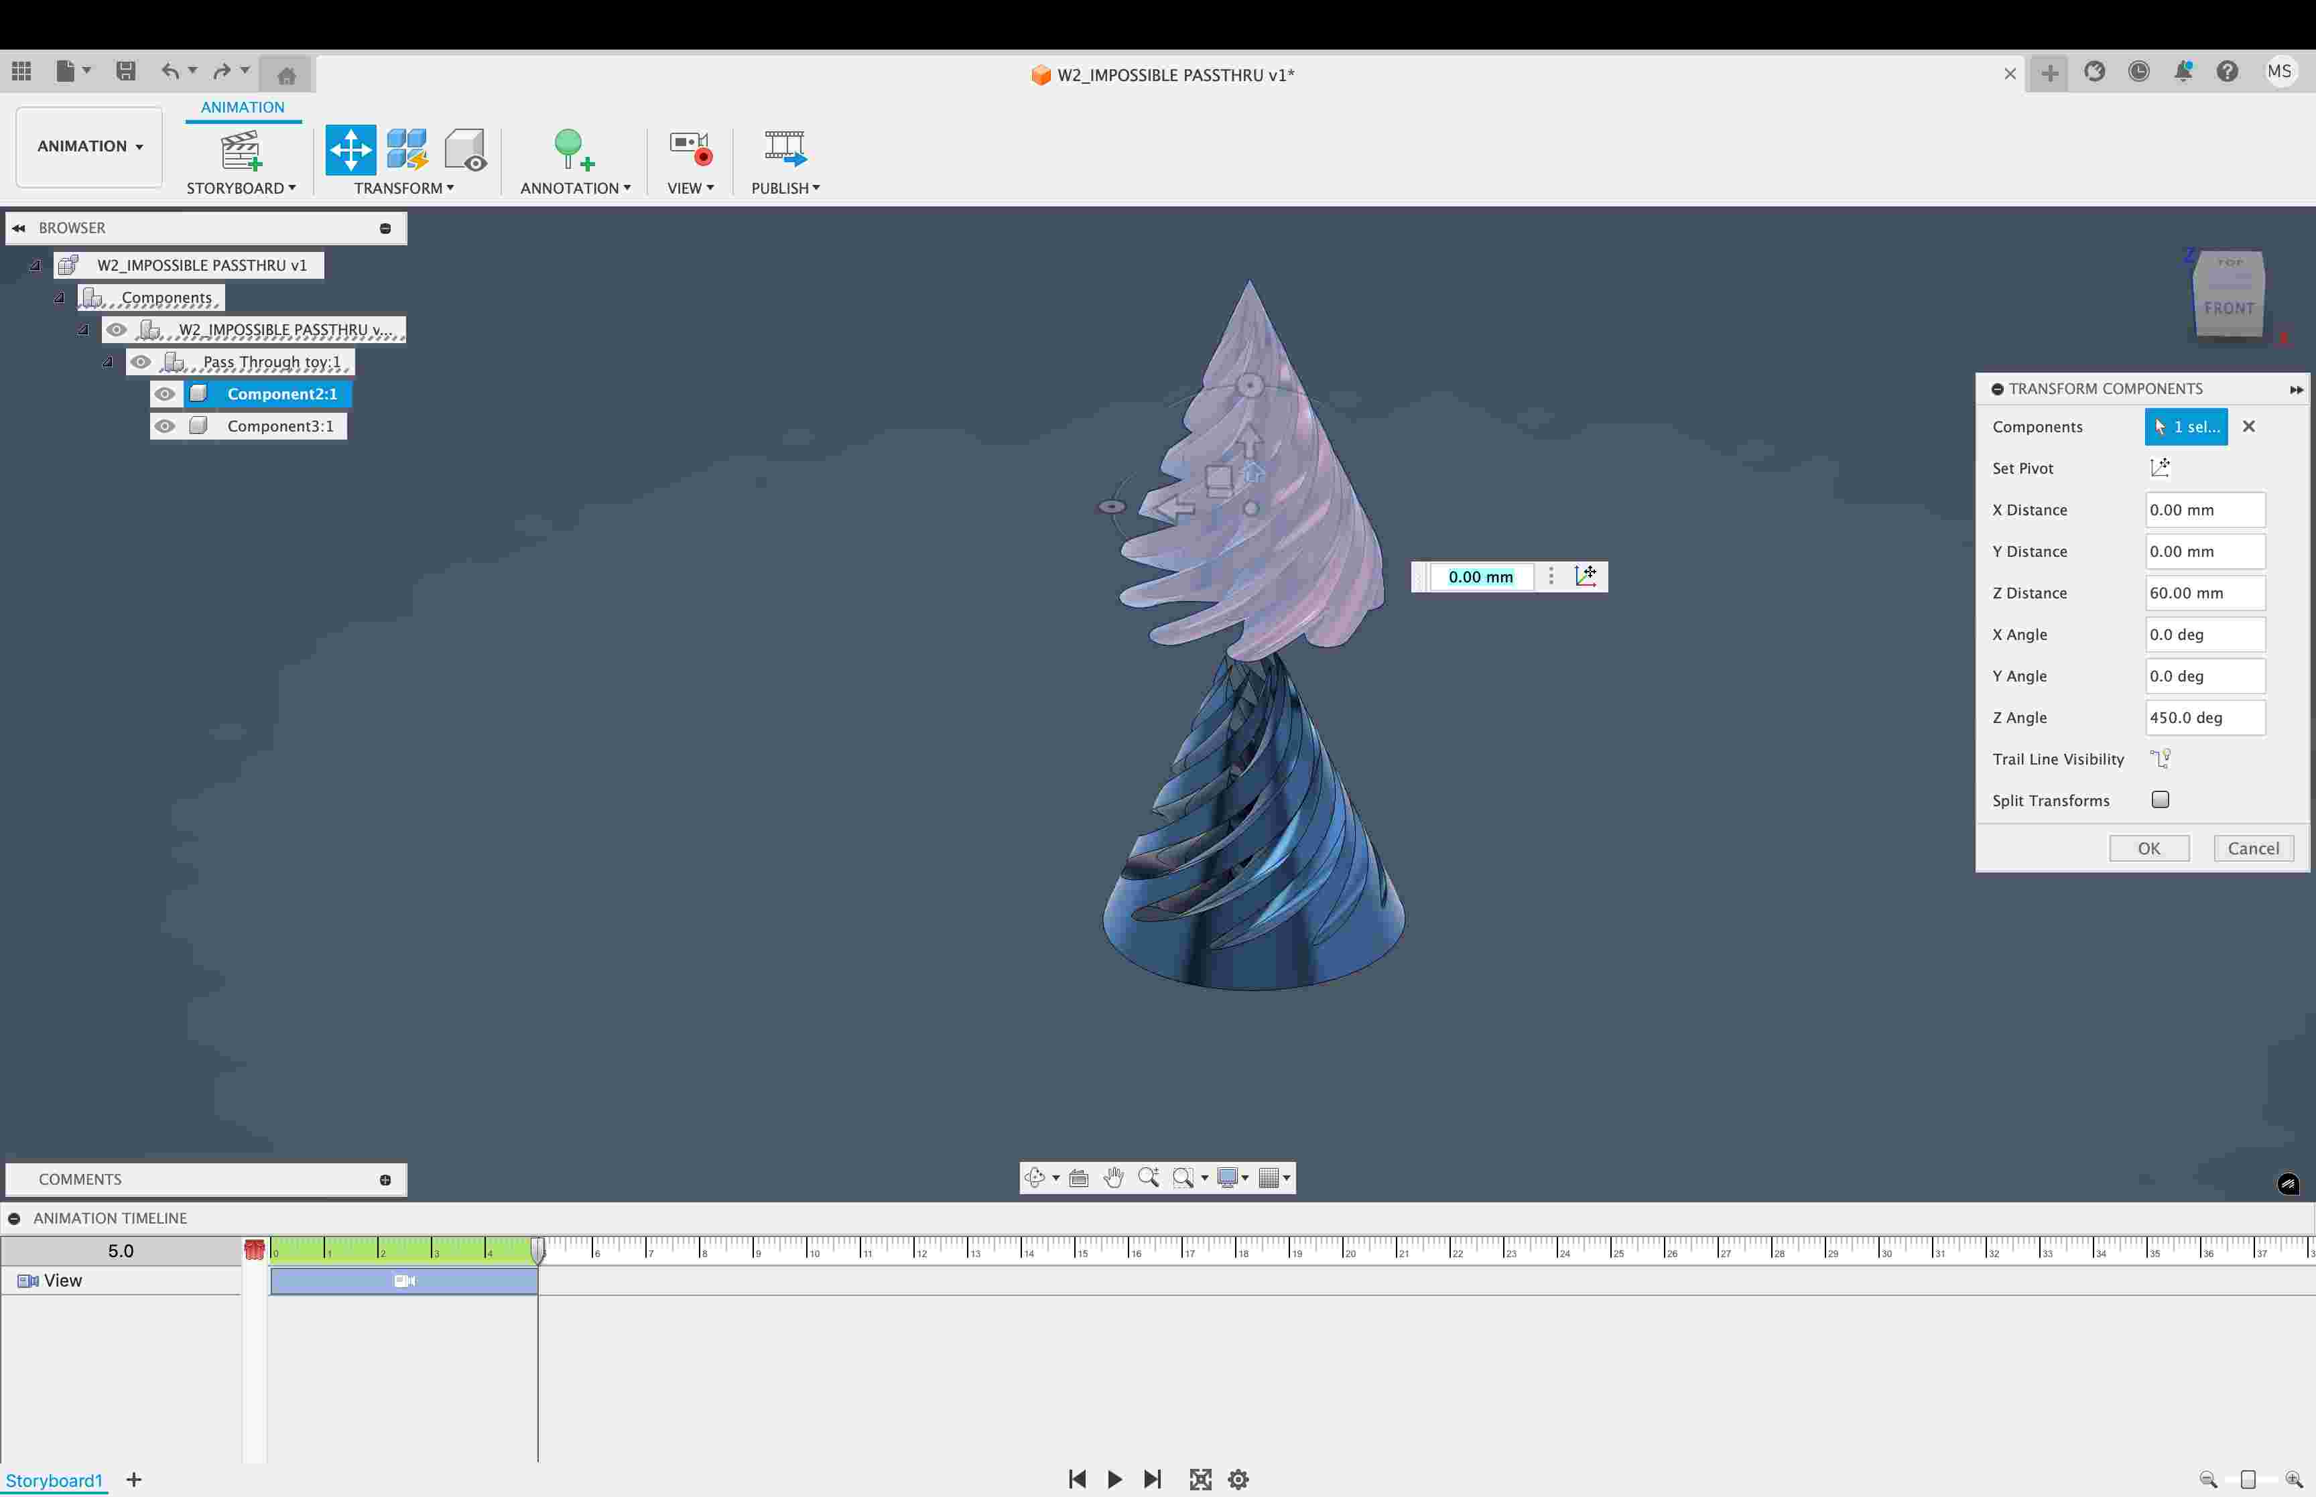Add a callout annotation
The height and width of the screenshot is (1497, 2316).
pos(574,149)
